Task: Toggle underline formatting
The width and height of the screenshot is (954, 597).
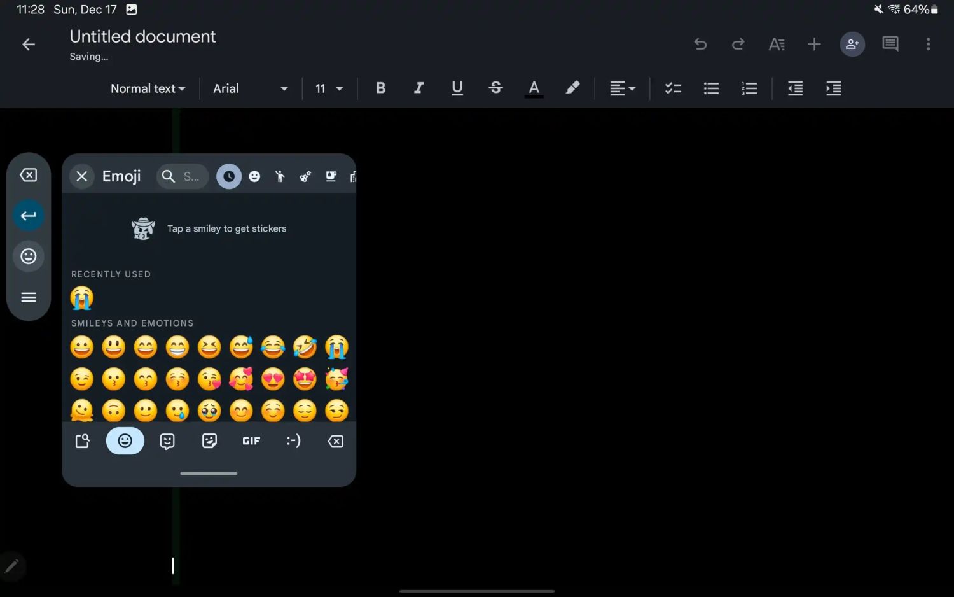Action: 457,88
